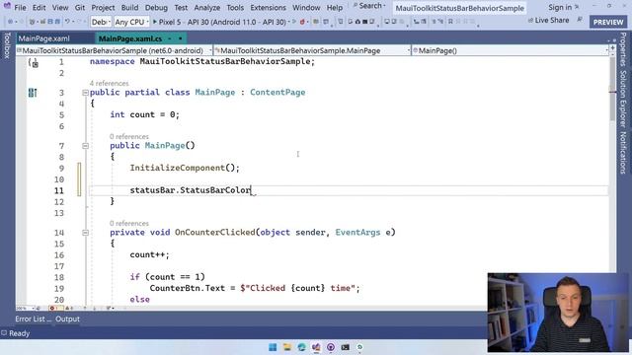Click the Visual Studio logo icon
This screenshot has height=355, width=632.
(x=7, y=6)
